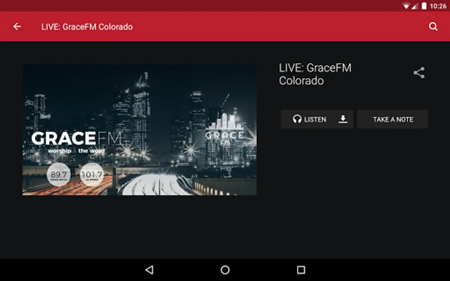This screenshot has width=450, height=281.
Task: Go back using the toolbar arrow
Action: [17, 27]
